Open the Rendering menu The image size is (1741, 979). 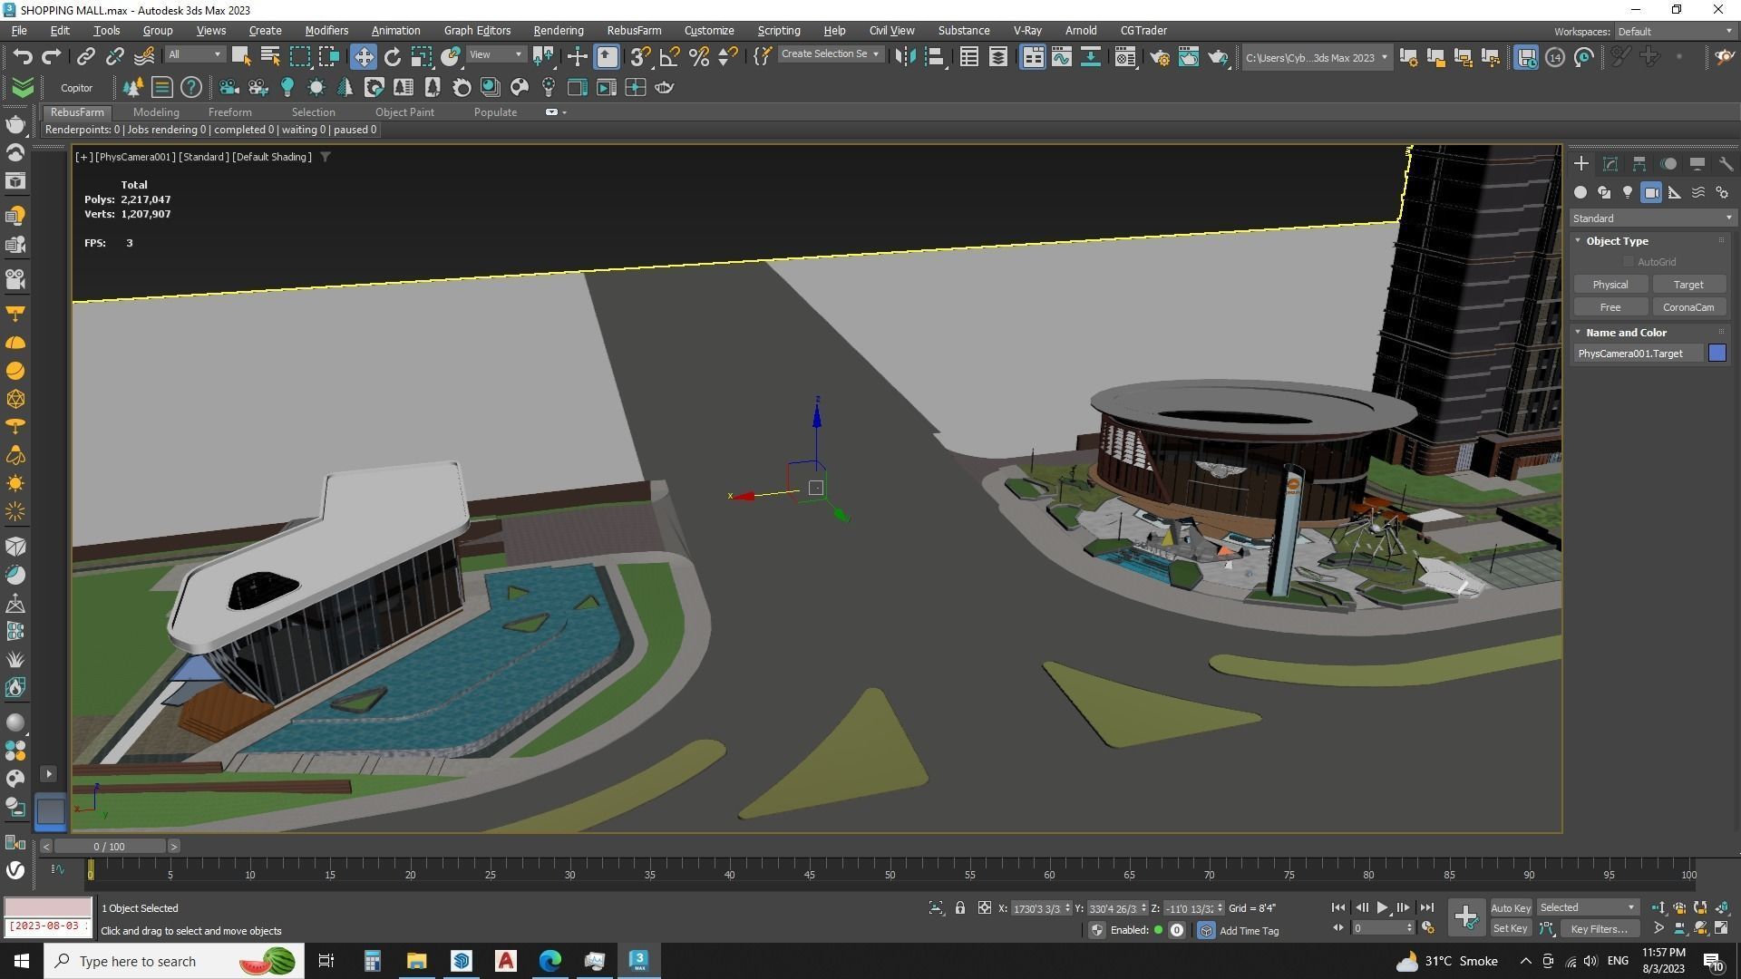[x=558, y=30]
